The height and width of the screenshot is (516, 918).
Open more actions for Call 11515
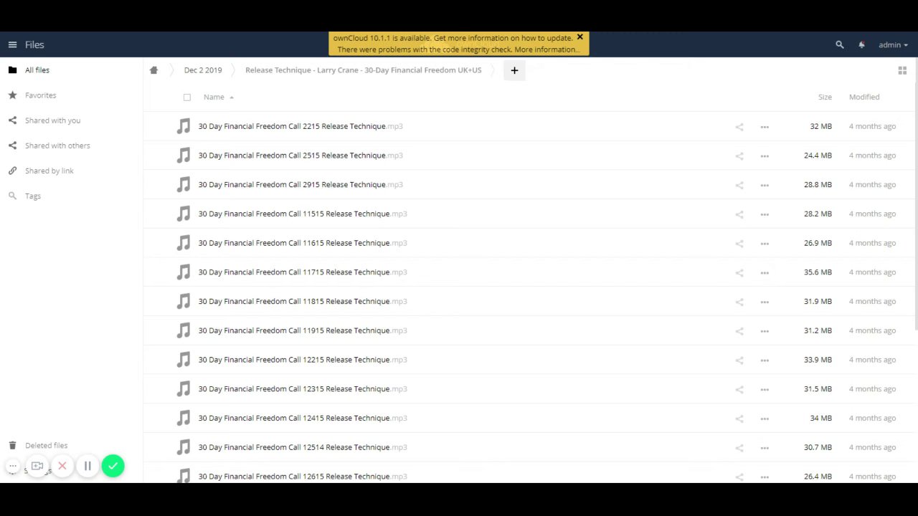[x=765, y=214]
